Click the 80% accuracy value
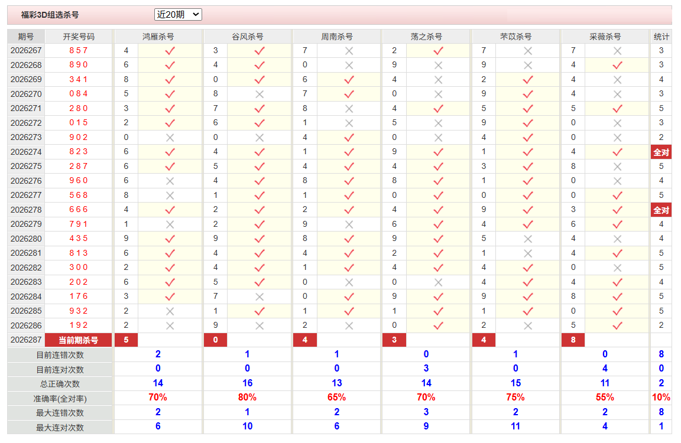 tap(247, 398)
